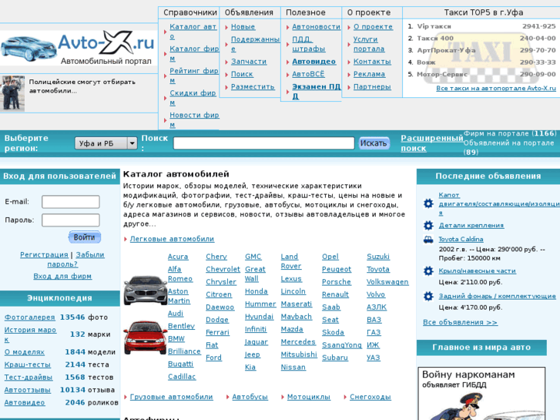Open Расширенный поиск link
The height and width of the screenshot is (420, 560).
pos(431,143)
